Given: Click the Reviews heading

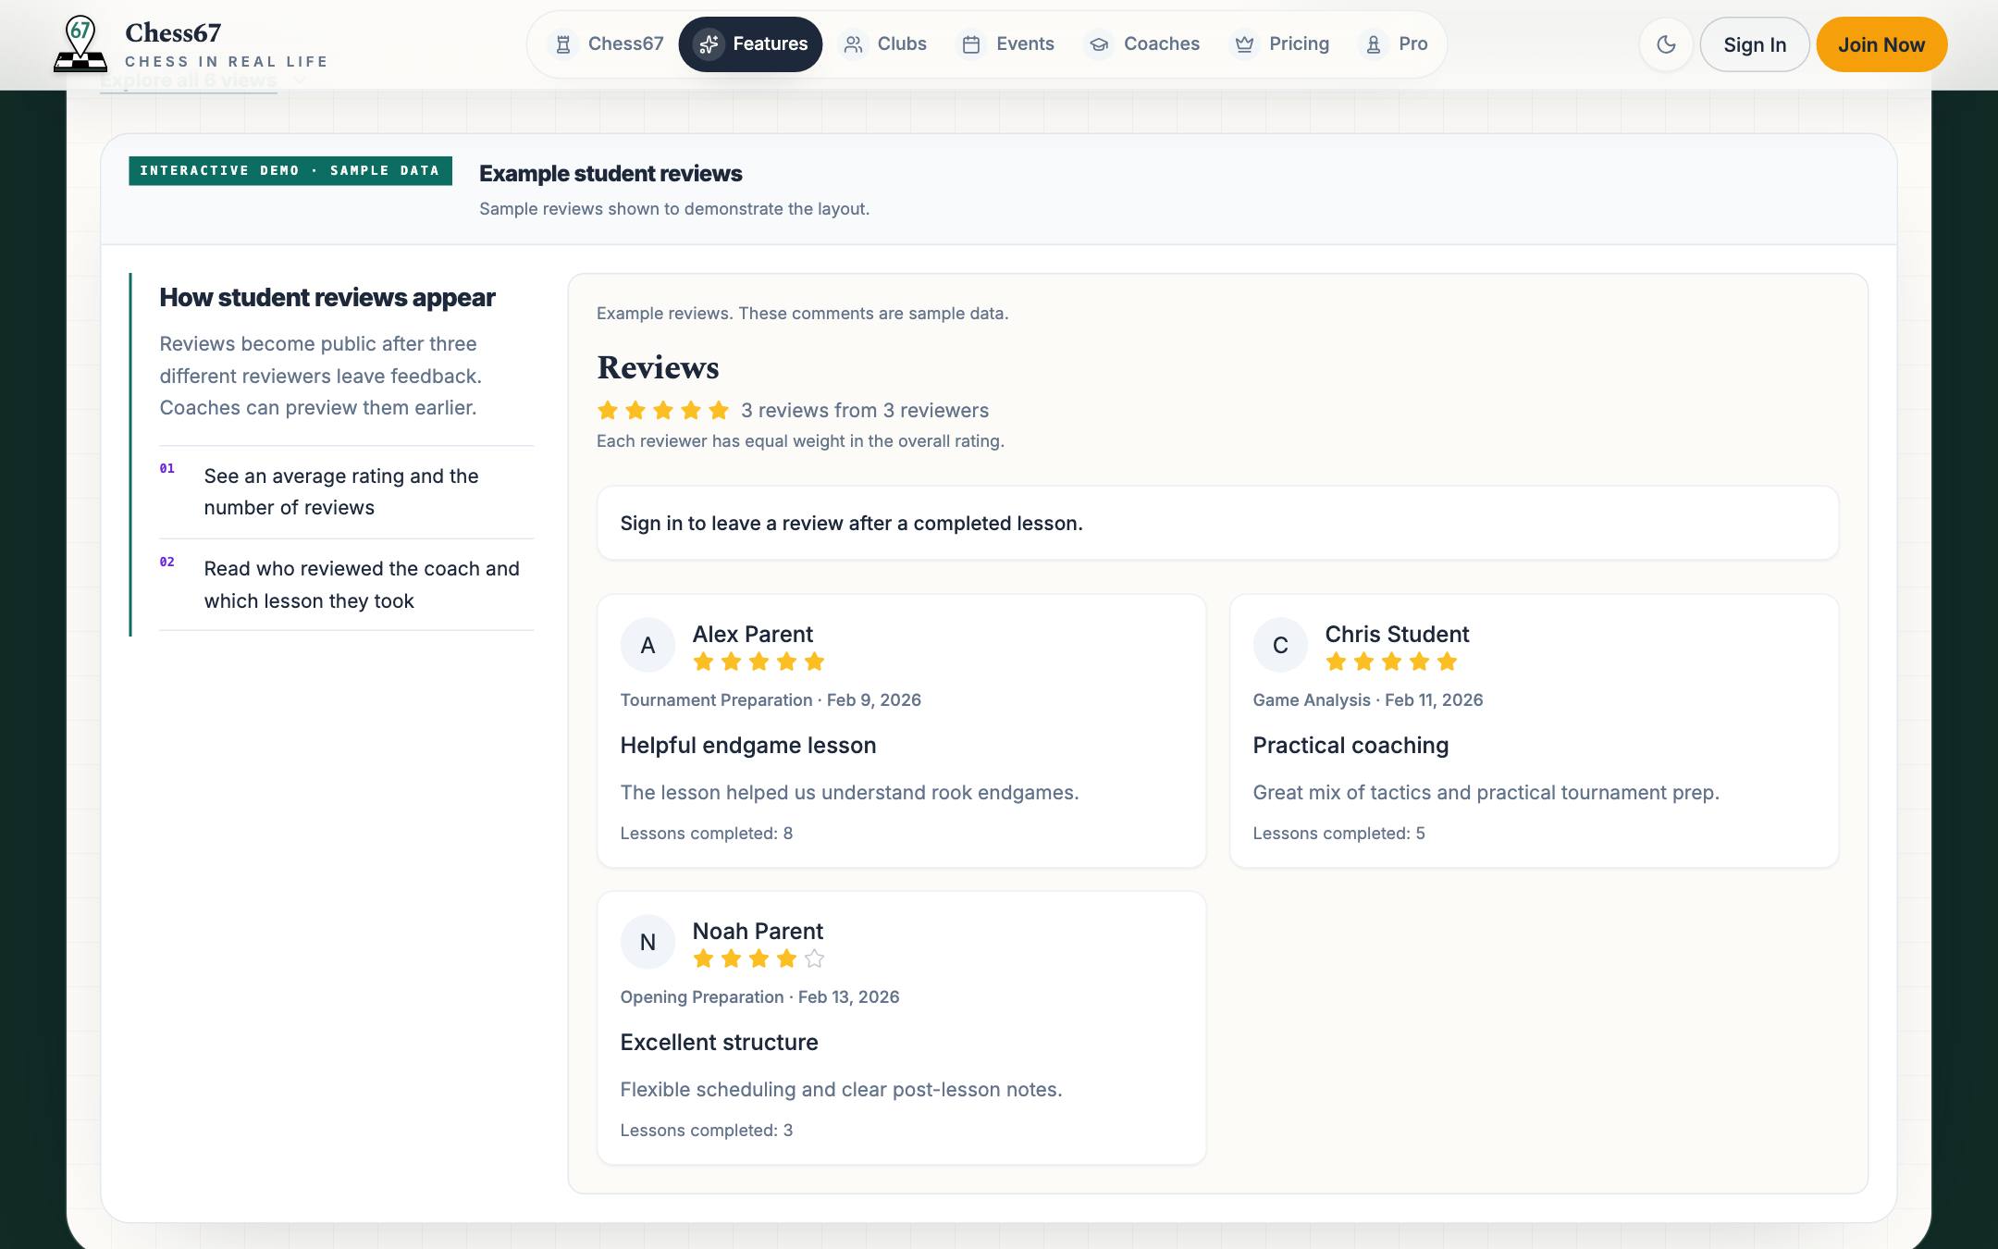Looking at the screenshot, I should (x=658, y=367).
